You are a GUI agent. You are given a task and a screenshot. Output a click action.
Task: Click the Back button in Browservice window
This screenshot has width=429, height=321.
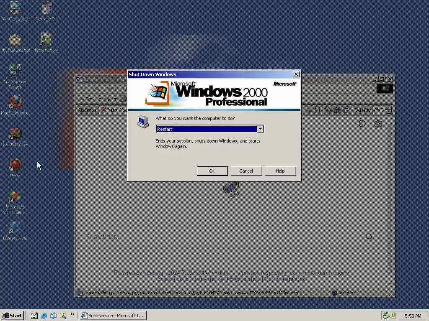(x=87, y=99)
